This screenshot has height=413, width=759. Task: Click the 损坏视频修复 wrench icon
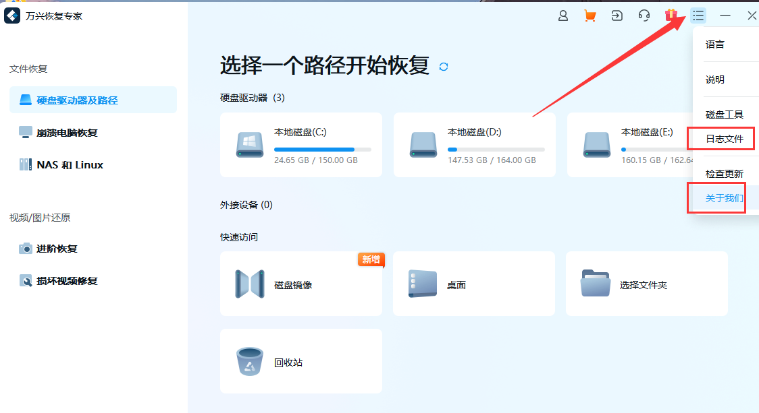pos(26,281)
